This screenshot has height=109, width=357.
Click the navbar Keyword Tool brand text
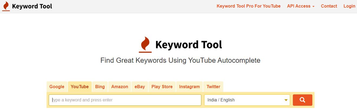click(x=32, y=6)
